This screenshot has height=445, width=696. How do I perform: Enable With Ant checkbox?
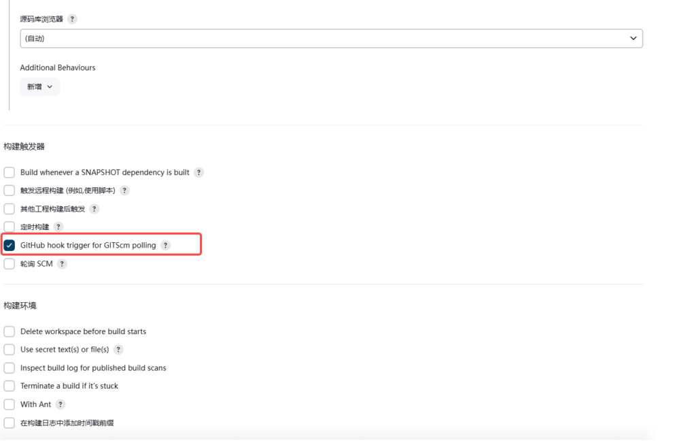10,405
